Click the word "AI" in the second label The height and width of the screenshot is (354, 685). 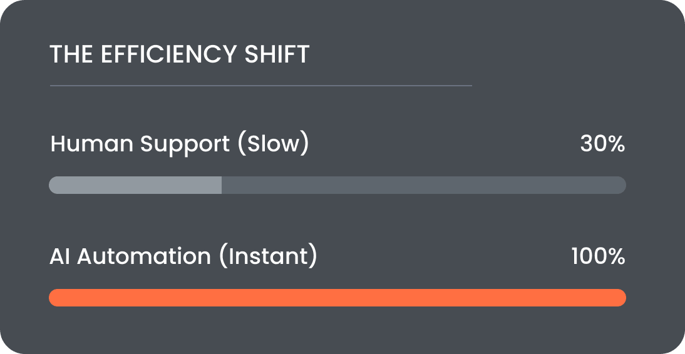[x=59, y=256]
